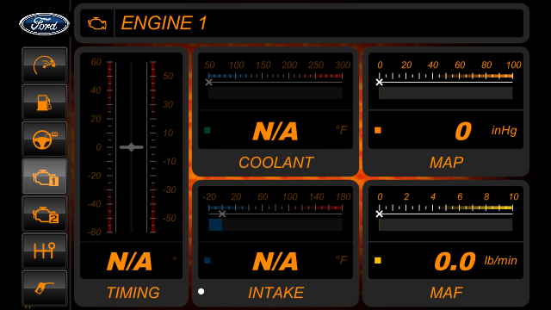Open the gear shifter transmission page
This screenshot has height=310, width=551.
click(44, 251)
